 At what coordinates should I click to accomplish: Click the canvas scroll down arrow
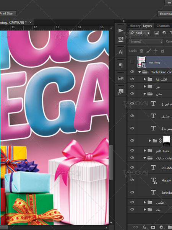[x=111, y=223]
